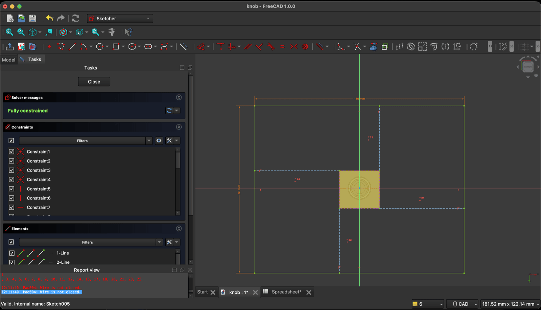Open the CAD navigation style dropdown
This screenshot has height=310, width=541.
click(462, 304)
